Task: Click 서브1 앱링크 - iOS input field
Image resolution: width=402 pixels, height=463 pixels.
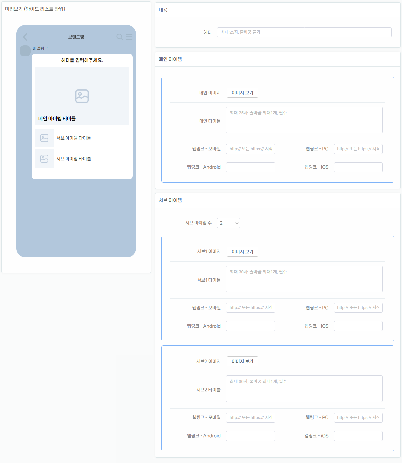Action: [358, 326]
